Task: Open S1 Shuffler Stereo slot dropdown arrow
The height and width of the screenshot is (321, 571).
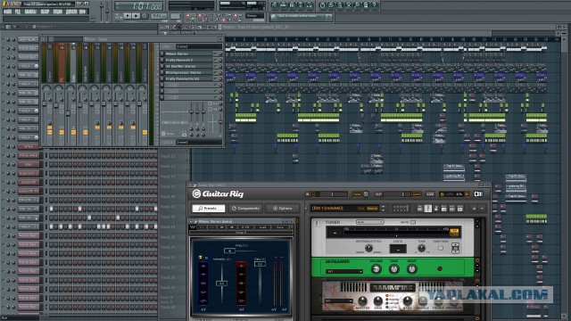Action: 162,66
